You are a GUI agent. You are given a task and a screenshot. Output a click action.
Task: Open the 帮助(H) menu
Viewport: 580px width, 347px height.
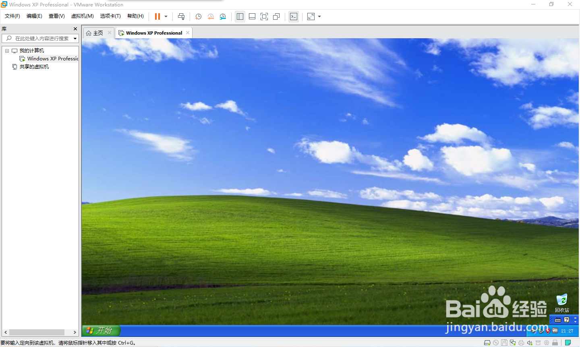(135, 16)
